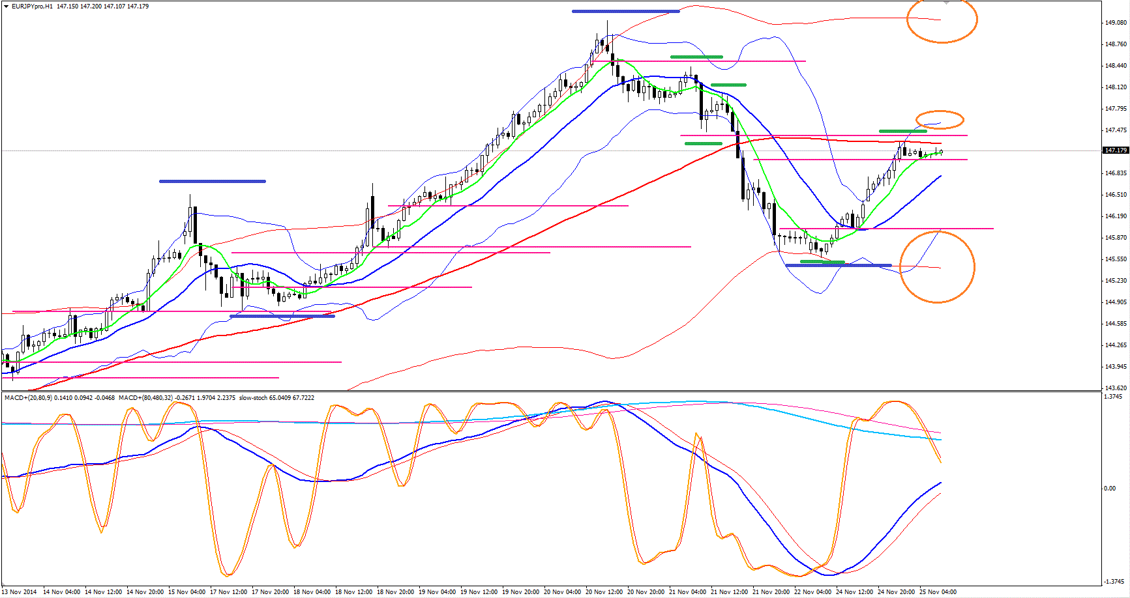Viewport: 1130px width, 598px height.
Task: Click the 24 Nov 20:00 time label
Action: [x=896, y=592]
